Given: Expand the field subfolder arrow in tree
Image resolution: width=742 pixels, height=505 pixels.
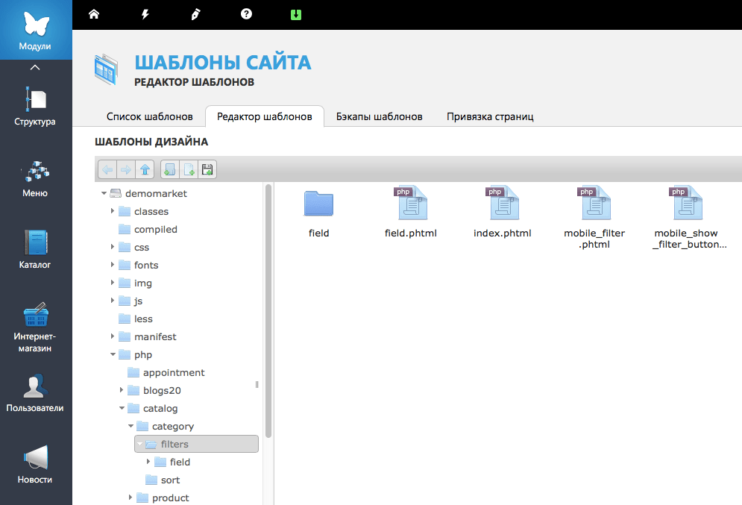Looking at the screenshot, I should coord(148,462).
